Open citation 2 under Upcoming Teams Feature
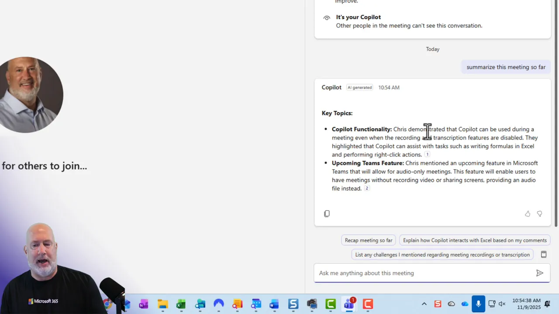 (x=366, y=188)
